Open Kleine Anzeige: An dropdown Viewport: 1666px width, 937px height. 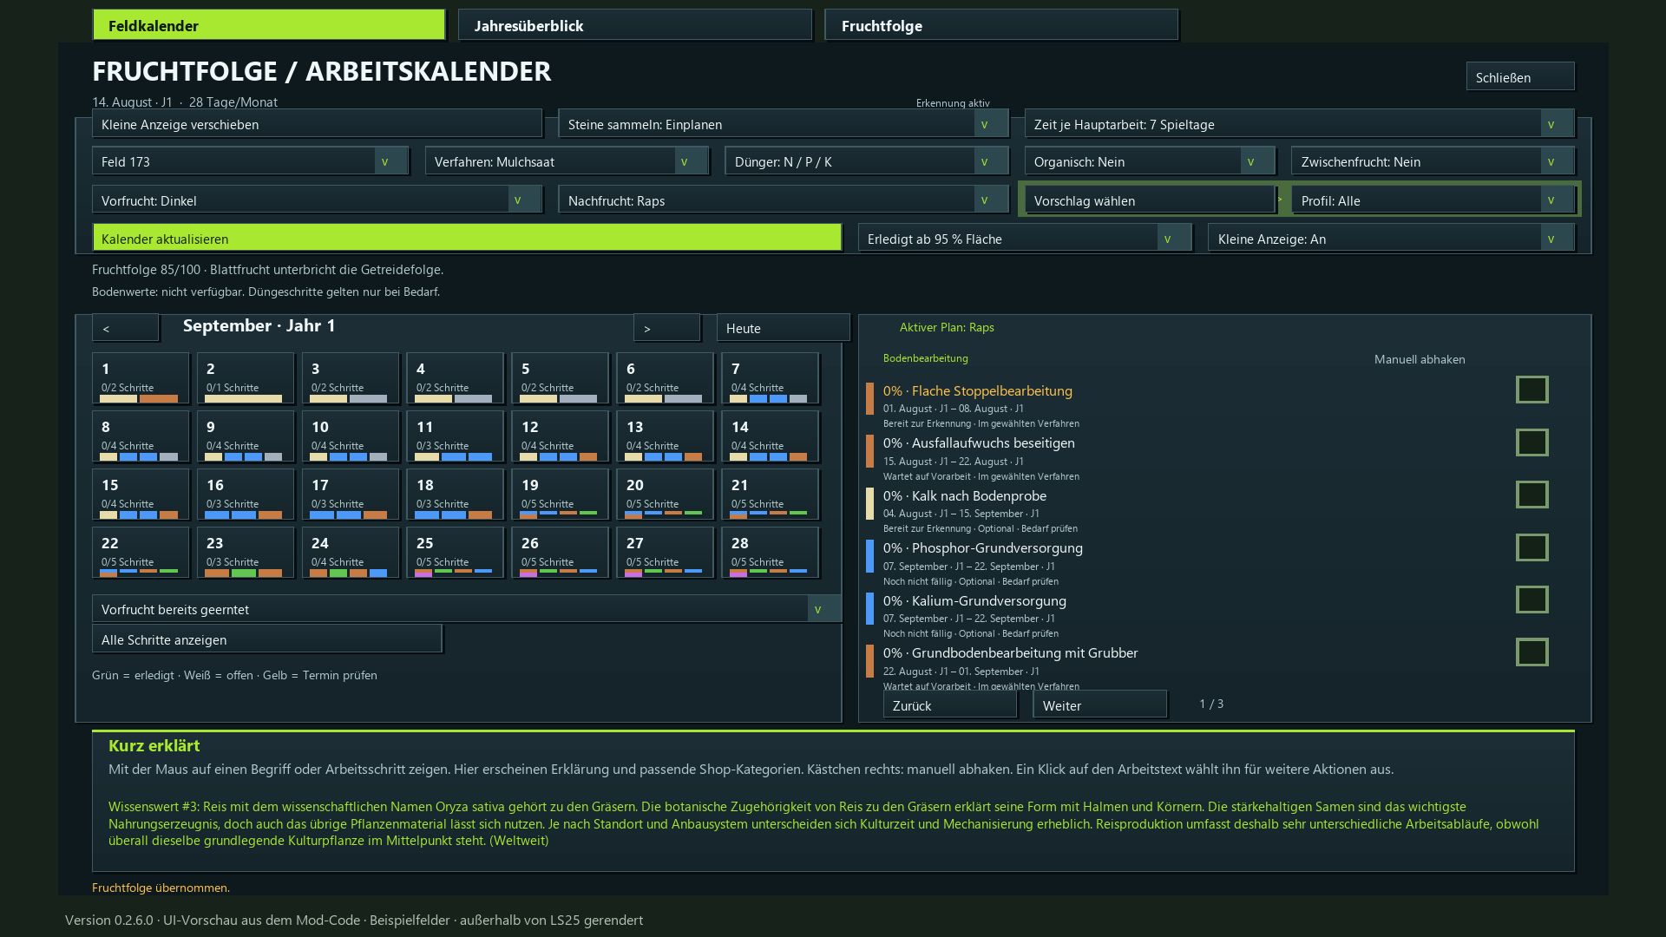(1391, 239)
